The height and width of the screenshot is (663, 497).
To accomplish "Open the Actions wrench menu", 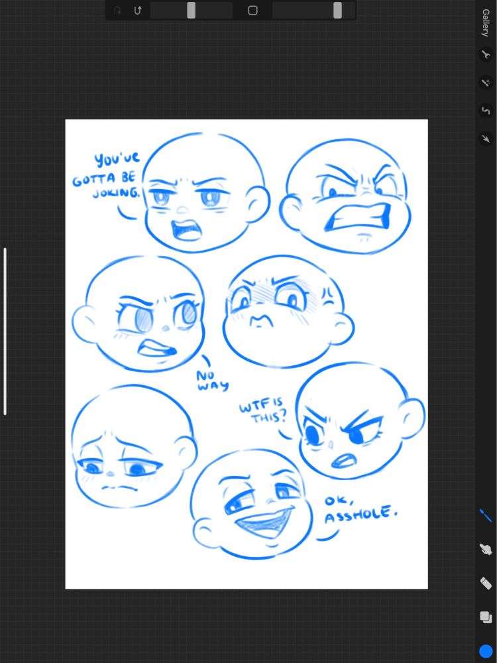I will coord(486,54).
